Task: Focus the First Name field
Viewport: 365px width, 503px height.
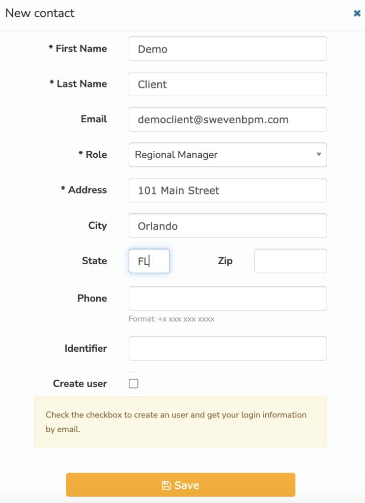Action: pos(228,49)
